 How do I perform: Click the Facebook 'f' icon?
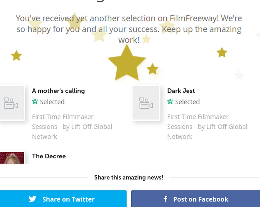[166, 199]
